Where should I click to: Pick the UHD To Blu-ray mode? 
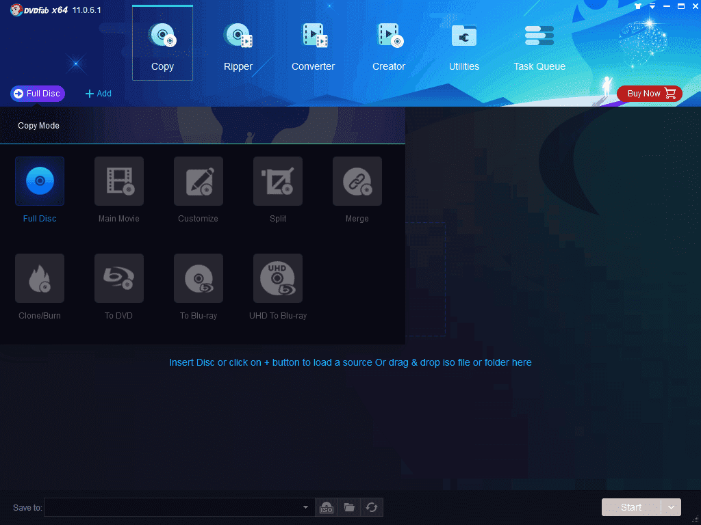(278, 278)
